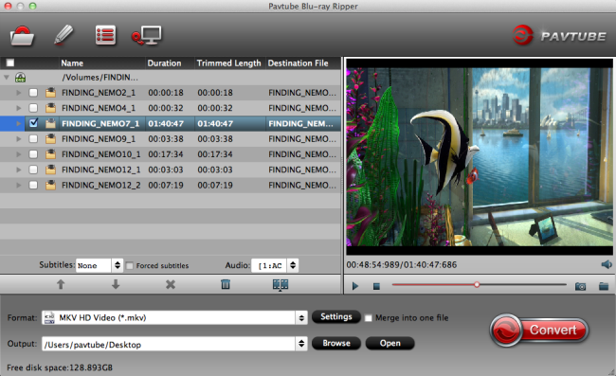Click the clip icon of FINDING_NEMO12_1
The image size is (616, 376).
point(50,170)
